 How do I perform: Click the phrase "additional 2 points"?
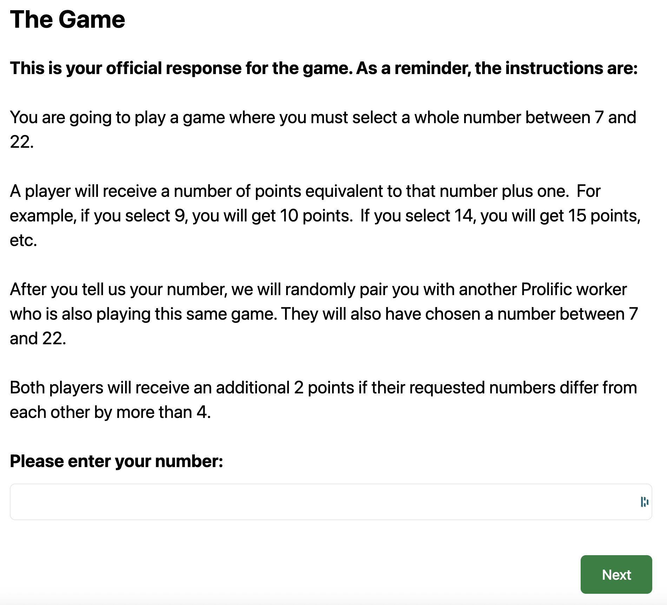click(x=285, y=388)
